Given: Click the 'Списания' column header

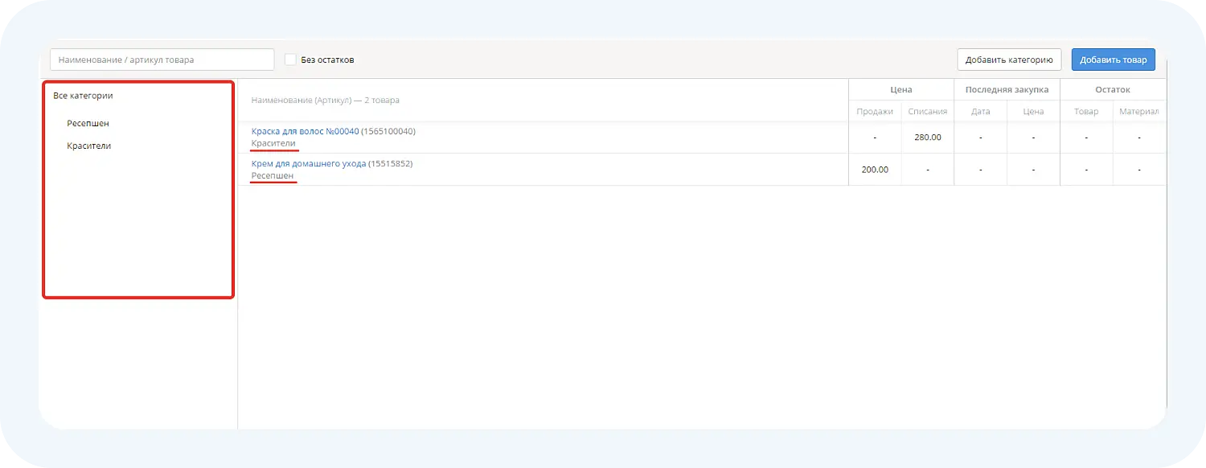Looking at the screenshot, I should (928, 112).
